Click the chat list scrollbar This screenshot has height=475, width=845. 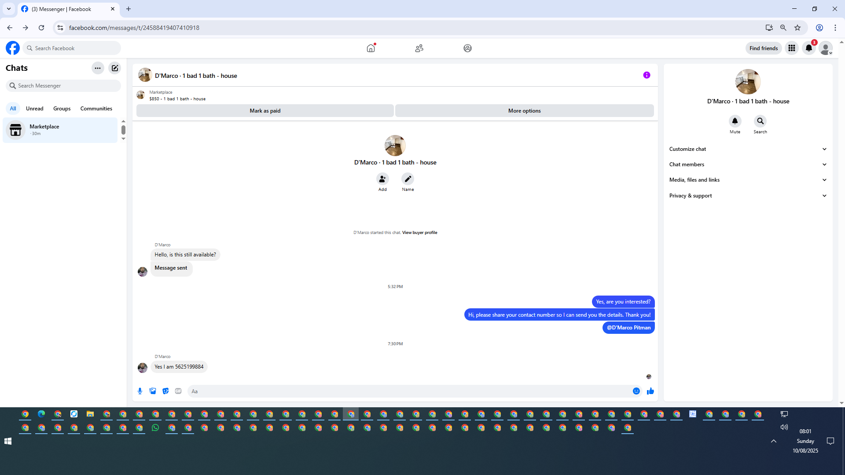click(x=123, y=130)
